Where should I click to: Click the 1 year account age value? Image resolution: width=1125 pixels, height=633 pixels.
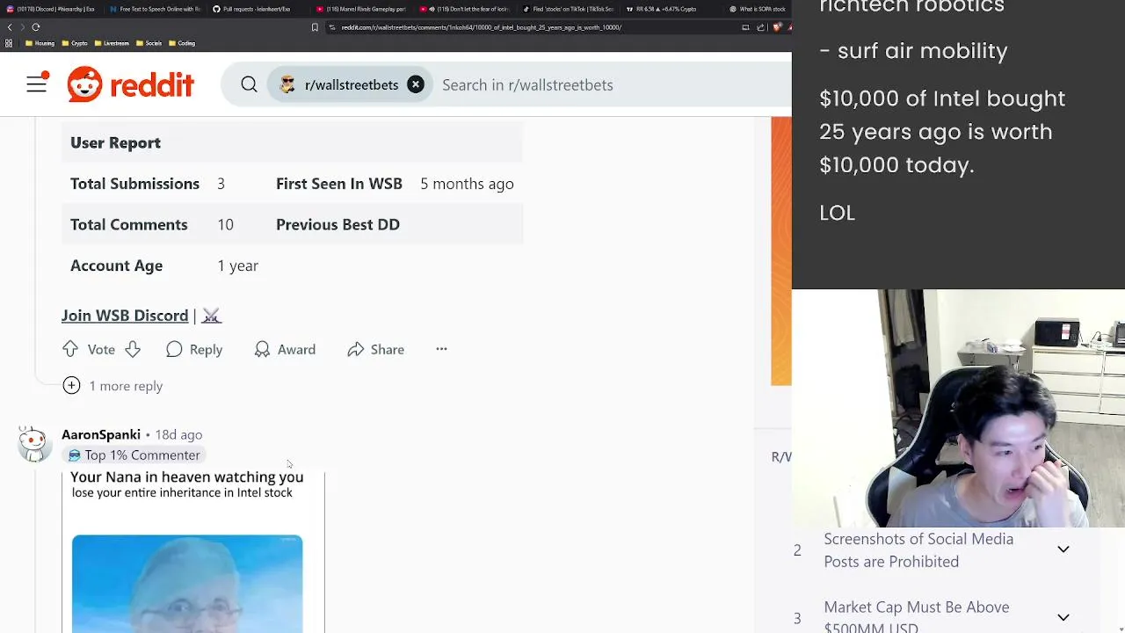(237, 266)
